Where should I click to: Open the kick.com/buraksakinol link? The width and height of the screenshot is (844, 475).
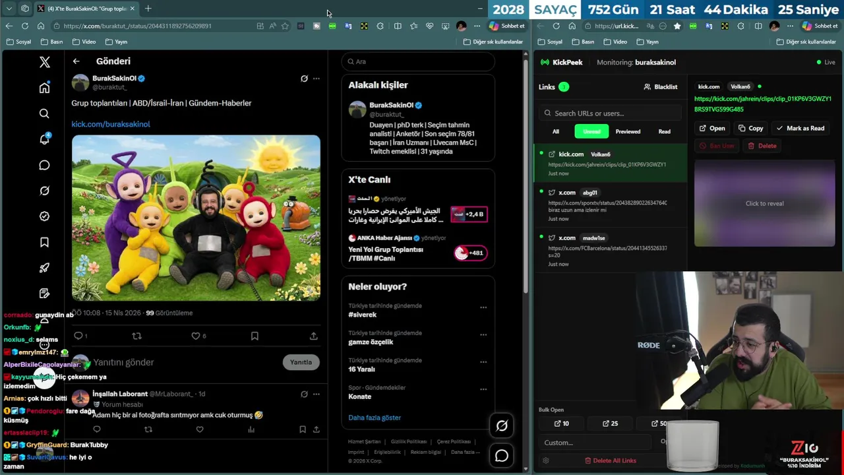coord(111,124)
